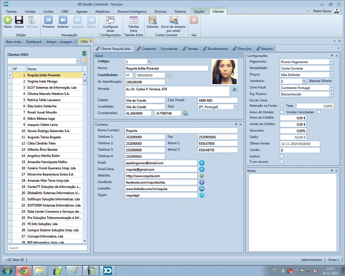Go to Primeiro record in navigation
Screen dimensions: 345x276
(48, 20)
